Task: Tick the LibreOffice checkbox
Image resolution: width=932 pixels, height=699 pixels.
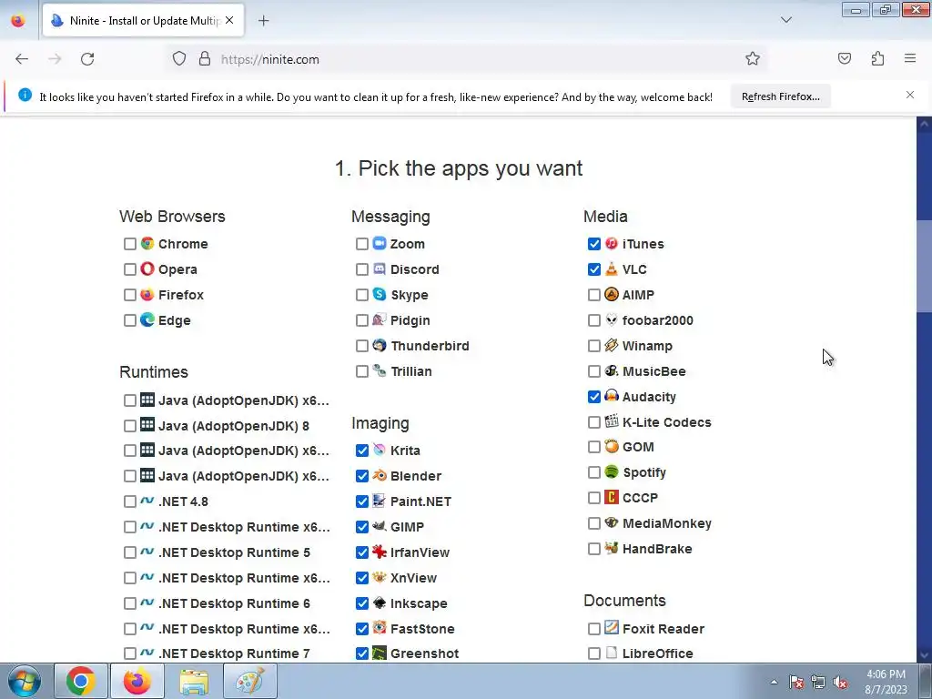Action: [593, 653]
